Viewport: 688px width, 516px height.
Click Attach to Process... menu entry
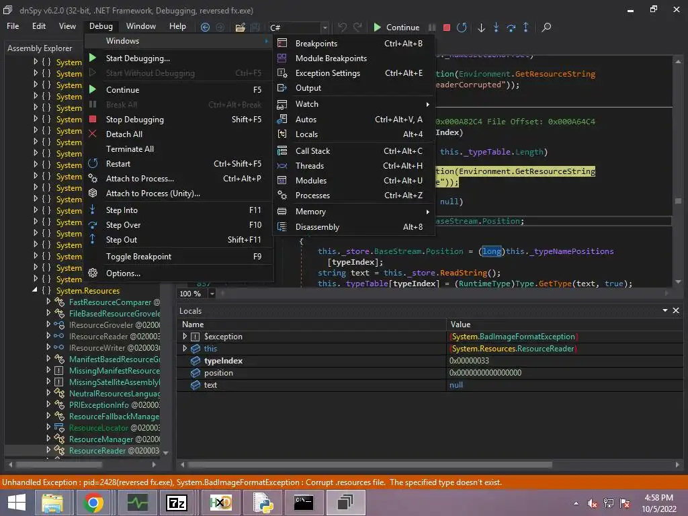point(140,179)
